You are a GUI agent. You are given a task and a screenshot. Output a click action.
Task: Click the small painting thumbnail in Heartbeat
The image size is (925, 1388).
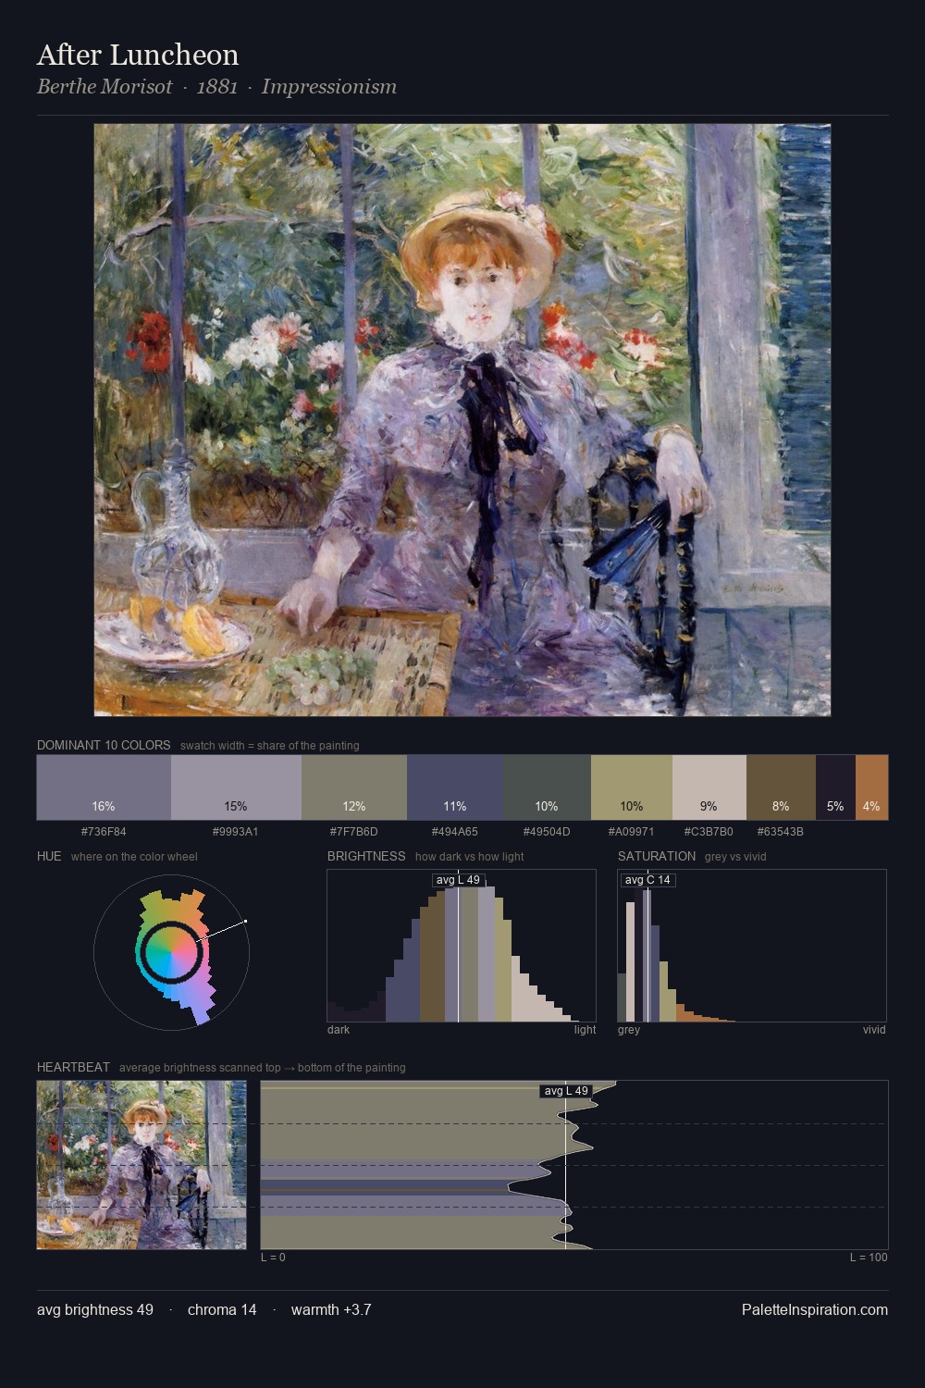[142, 1165]
